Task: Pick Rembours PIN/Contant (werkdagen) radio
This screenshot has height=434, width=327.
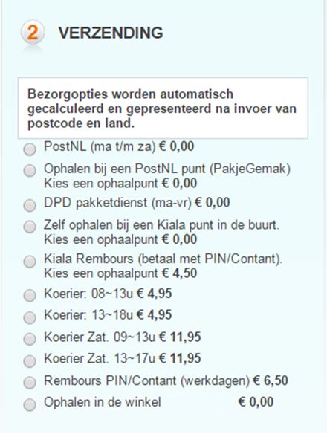Action: (30, 383)
